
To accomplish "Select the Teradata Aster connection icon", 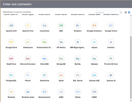I will point(28,92).
